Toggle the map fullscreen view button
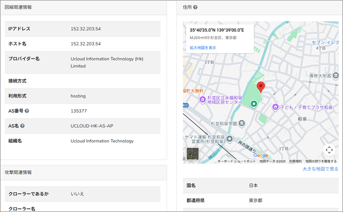 tap(329, 149)
